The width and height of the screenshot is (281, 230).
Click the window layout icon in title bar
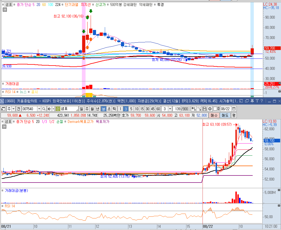[x=241, y=101]
